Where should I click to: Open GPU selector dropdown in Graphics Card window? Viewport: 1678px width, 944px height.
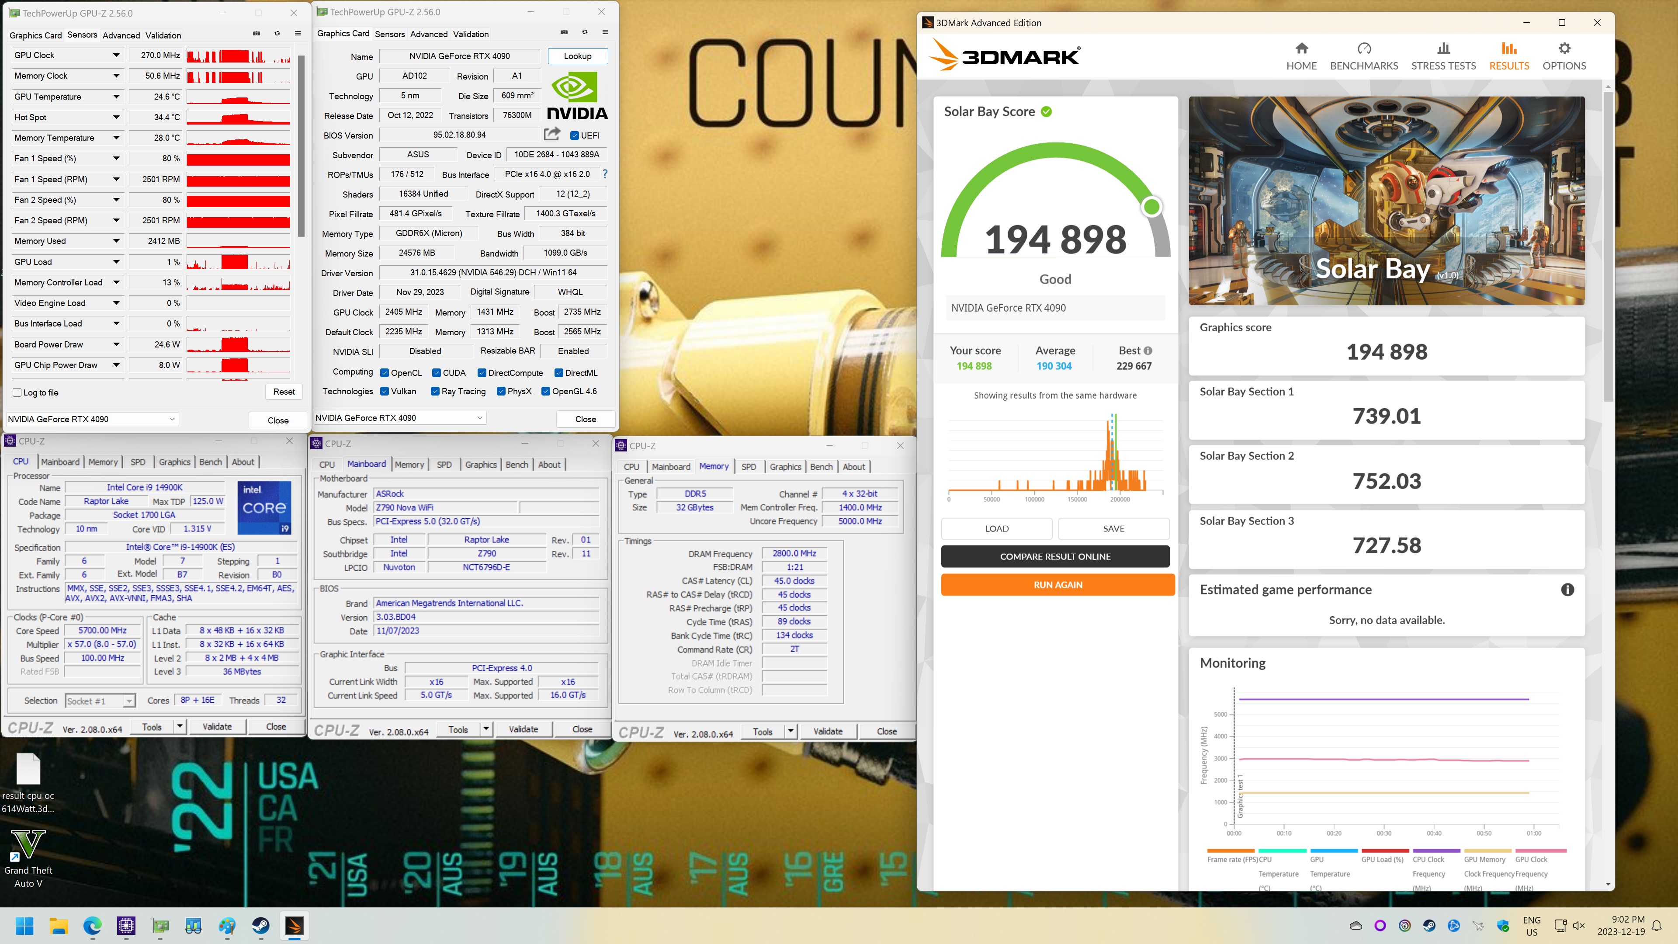click(x=400, y=418)
